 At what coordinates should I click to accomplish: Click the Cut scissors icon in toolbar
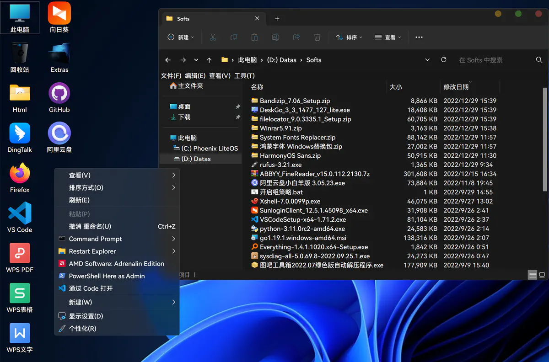click(x=213, y=37)
